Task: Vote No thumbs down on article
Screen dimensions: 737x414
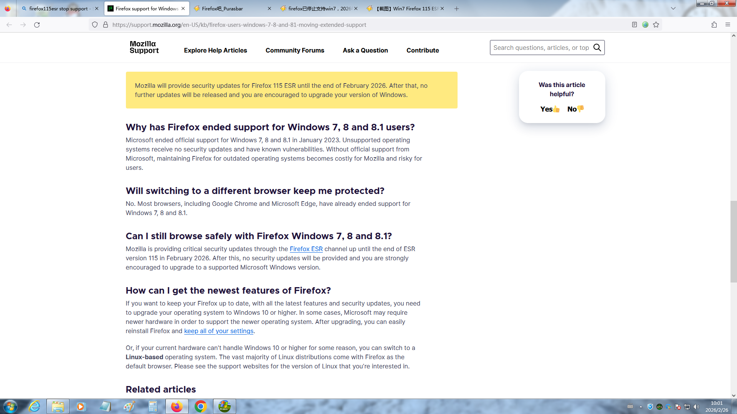Action: pos(575,109)
